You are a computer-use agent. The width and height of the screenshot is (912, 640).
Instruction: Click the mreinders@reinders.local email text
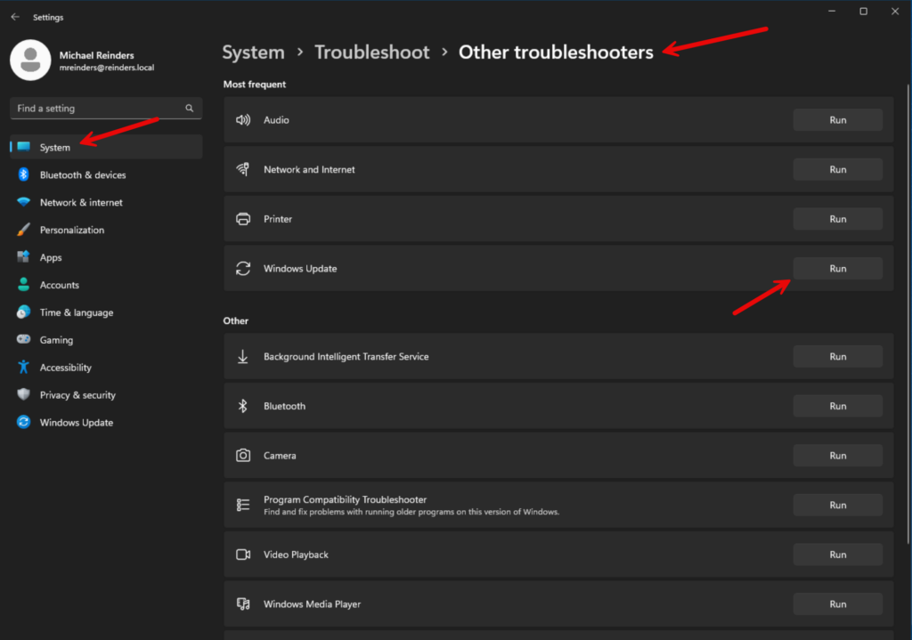point(107,68)
